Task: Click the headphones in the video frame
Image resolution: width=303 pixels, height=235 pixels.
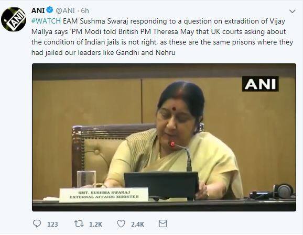Action: 283,191
